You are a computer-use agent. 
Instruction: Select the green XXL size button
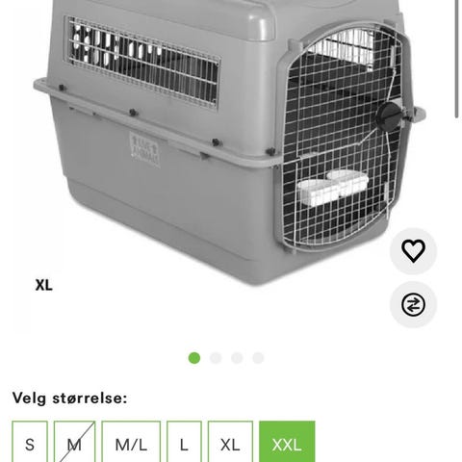(287, 443)
